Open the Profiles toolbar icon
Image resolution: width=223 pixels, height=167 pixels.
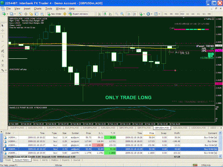click(11, 14)
